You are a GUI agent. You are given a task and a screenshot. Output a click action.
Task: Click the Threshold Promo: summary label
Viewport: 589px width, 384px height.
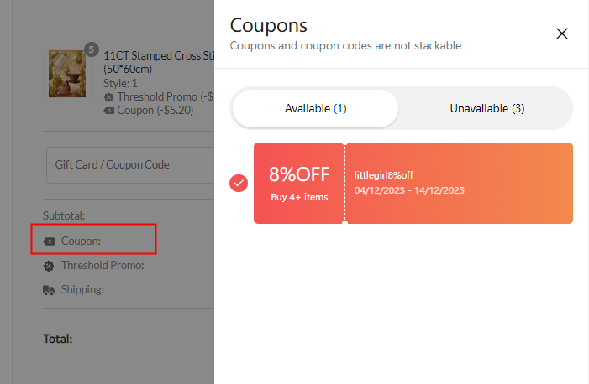click(x=103, y=266)
